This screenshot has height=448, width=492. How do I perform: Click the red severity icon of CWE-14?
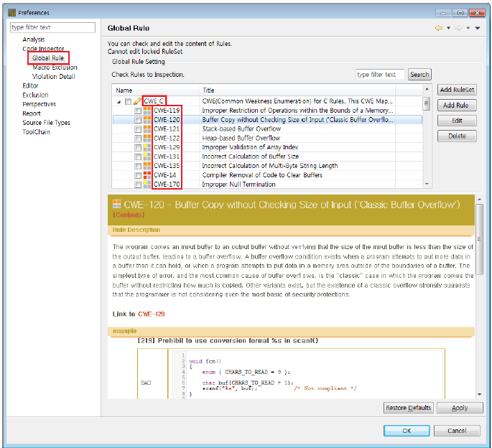click(147, 175)
